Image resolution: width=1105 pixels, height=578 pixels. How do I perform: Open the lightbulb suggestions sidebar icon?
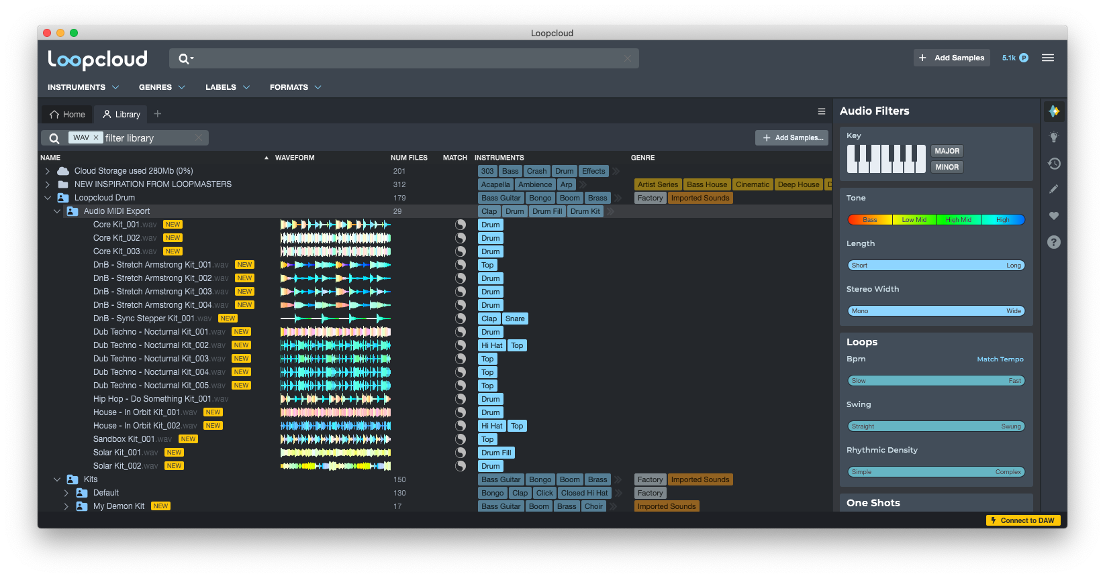(x=1054, y=137)
